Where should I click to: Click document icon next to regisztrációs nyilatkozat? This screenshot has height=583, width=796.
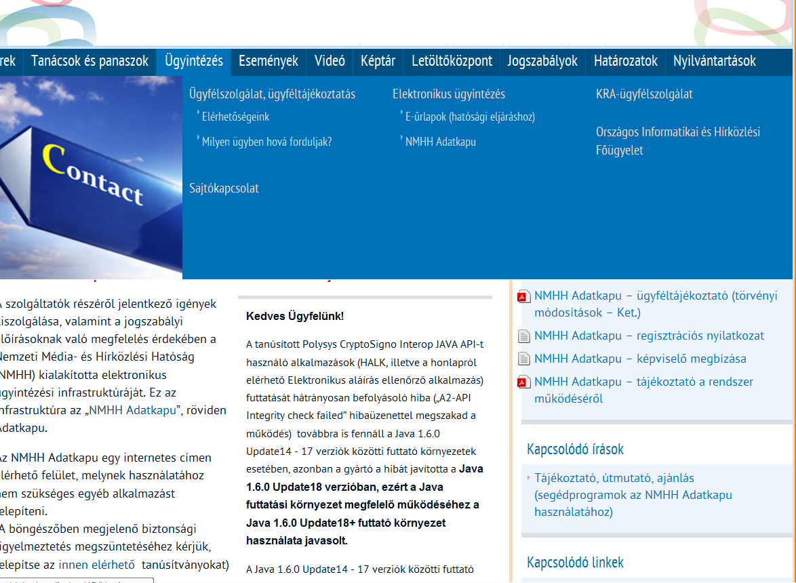[x=524, y=336]
